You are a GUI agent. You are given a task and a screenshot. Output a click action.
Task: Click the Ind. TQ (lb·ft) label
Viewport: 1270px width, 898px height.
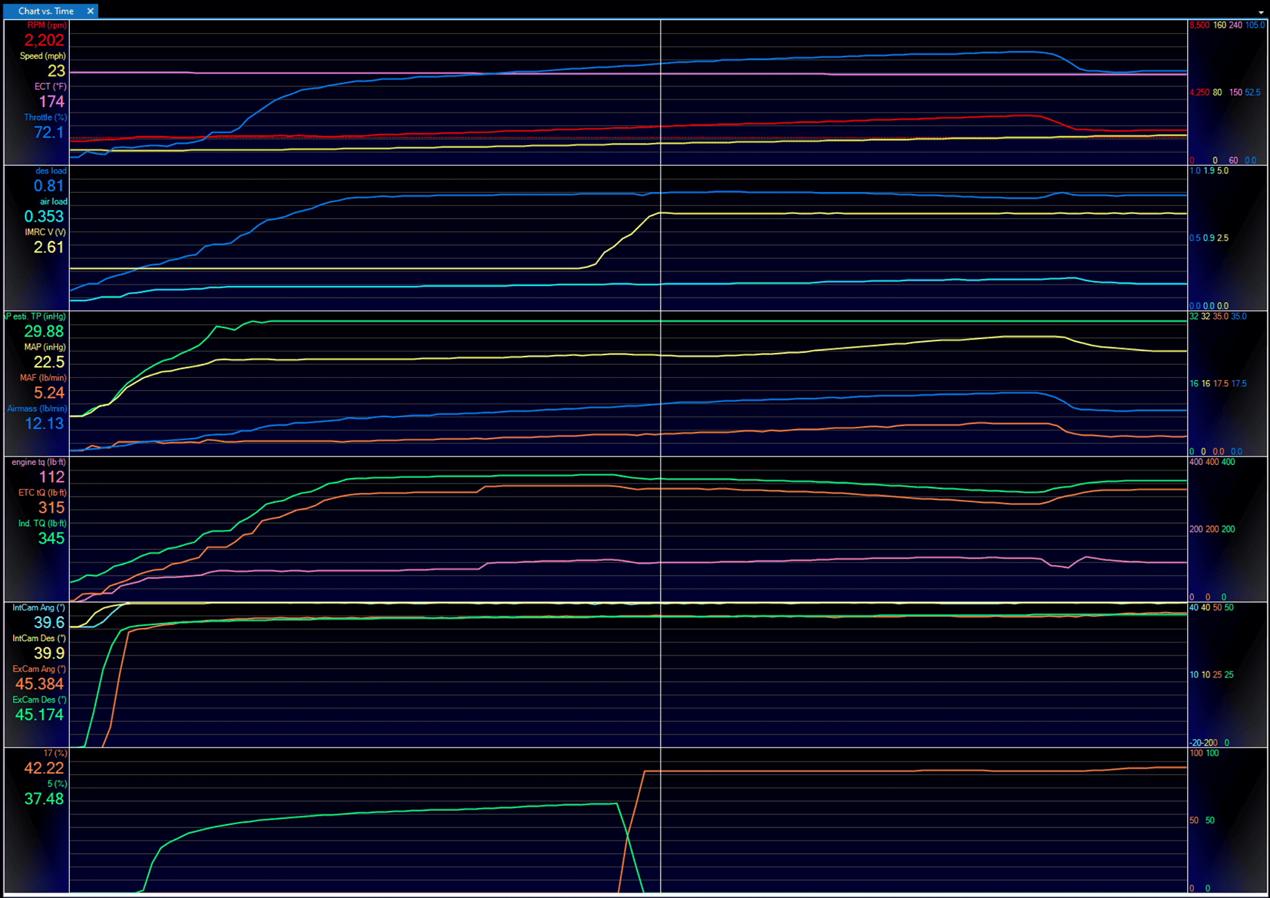(x=43, y=524)
